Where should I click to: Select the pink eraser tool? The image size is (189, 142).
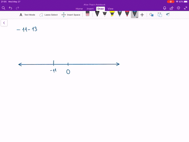(87, 14)
